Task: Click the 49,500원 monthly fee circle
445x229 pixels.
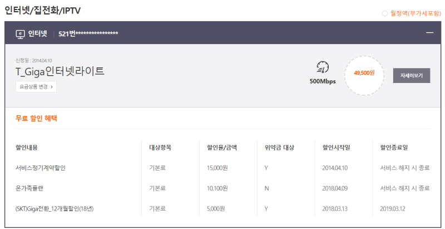Action: pos(364,73)
